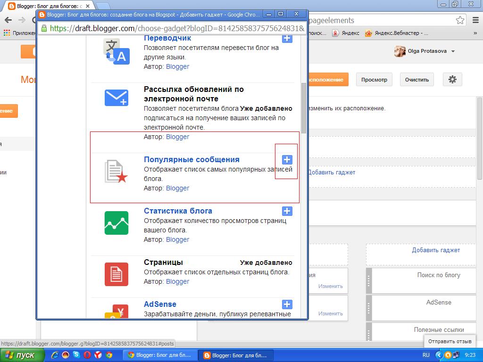Add the Статистика блога gadget plus button
This screenshot has width=483, height=362.
[x=287, y=211]
